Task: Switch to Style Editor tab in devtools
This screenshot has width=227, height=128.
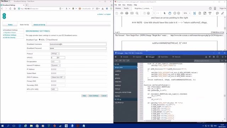Action: (x=163, y=57)
